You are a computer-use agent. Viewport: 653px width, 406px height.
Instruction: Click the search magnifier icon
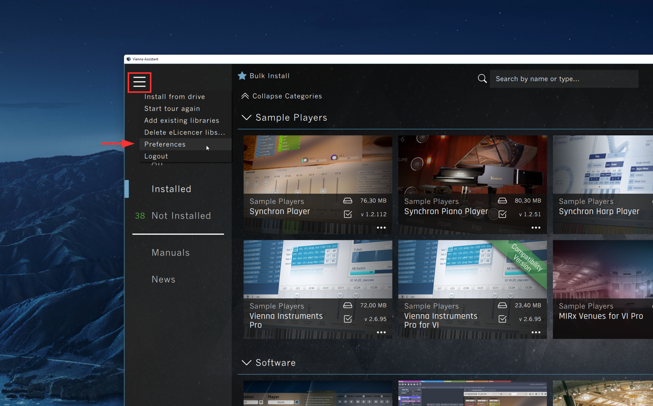click(482, 79)
